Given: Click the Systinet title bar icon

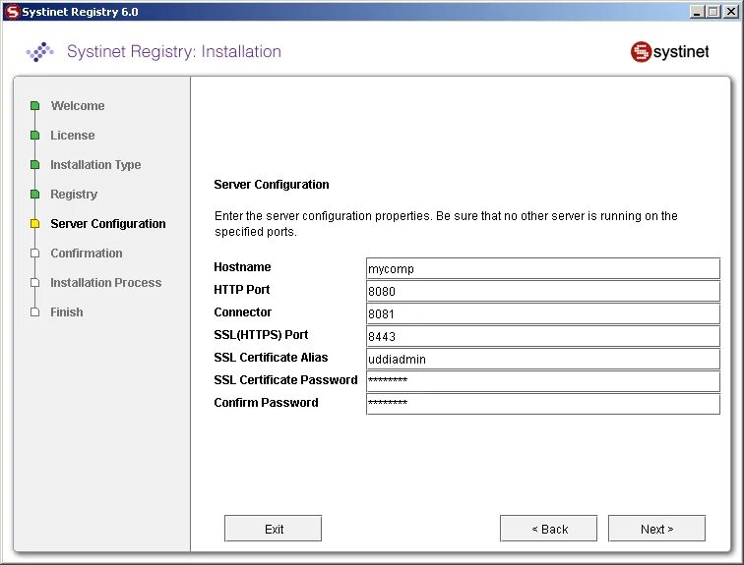Looking at the screenshot, I should coord(13,12).
